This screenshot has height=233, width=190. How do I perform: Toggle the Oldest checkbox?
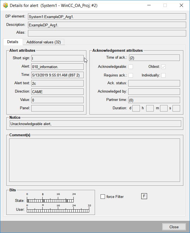click(163, 67)
